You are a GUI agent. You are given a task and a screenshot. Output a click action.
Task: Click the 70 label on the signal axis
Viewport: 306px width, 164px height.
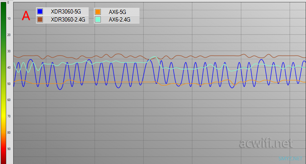(x=9, y=116)
